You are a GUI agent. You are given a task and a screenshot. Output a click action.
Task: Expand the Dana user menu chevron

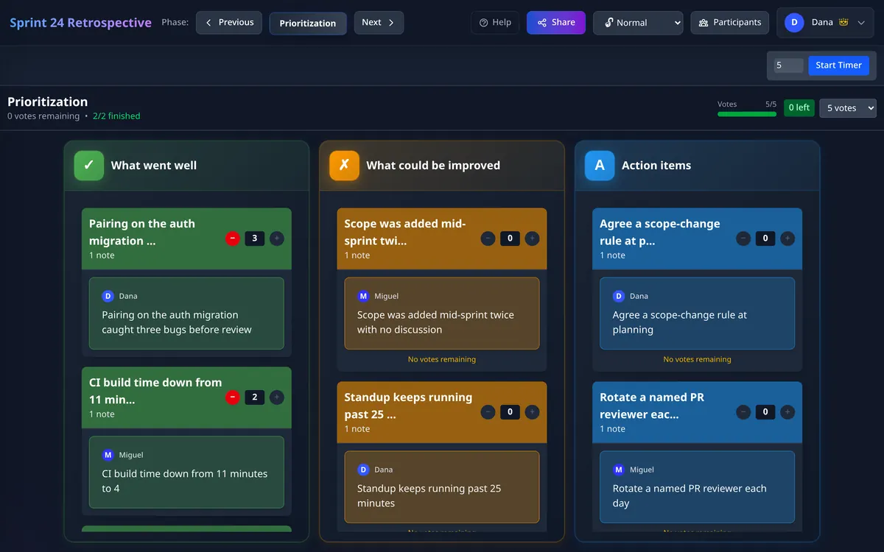(x=861, y=23)
